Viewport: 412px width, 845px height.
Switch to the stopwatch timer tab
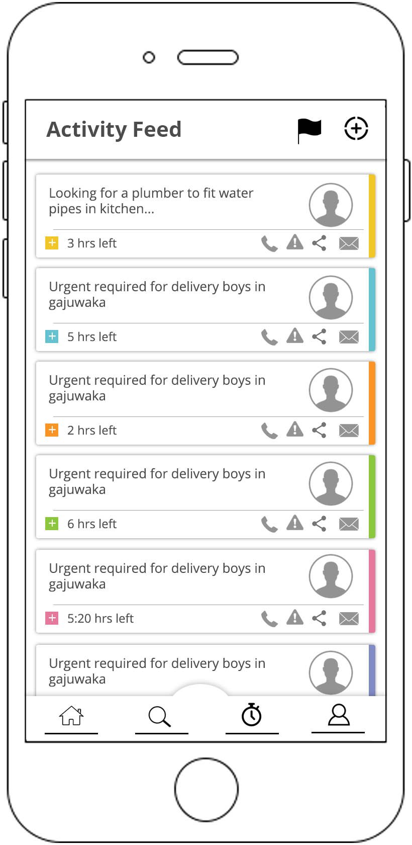(252, 715)
